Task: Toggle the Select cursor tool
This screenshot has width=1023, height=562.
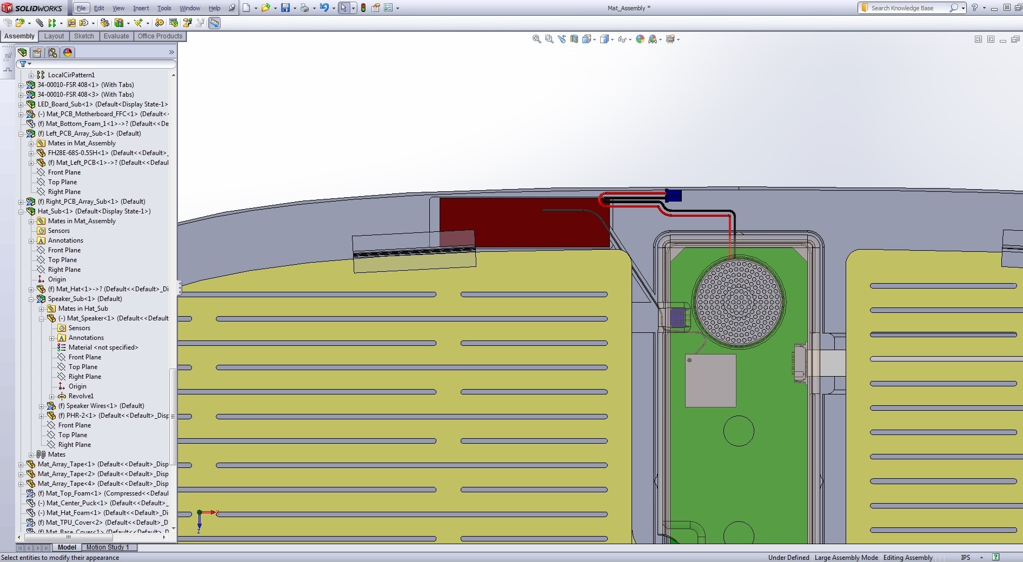Action: point(343,8)
